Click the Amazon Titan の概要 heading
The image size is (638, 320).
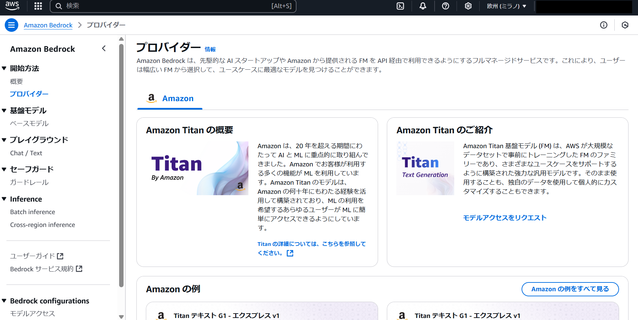click(x=190, y=130)
